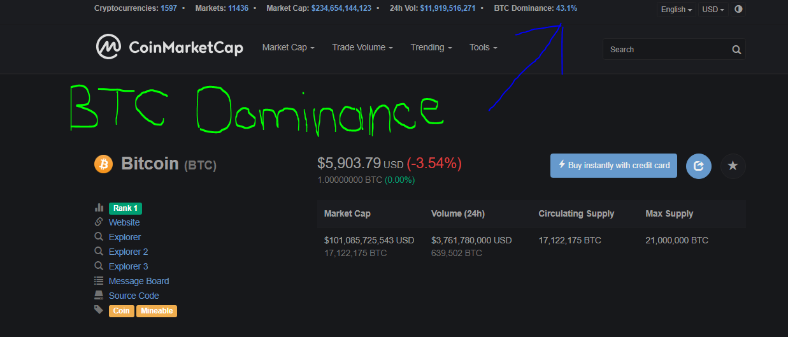
Task: Click the 21,000,000 BTC max supply
Action: (x=677, y=240)
